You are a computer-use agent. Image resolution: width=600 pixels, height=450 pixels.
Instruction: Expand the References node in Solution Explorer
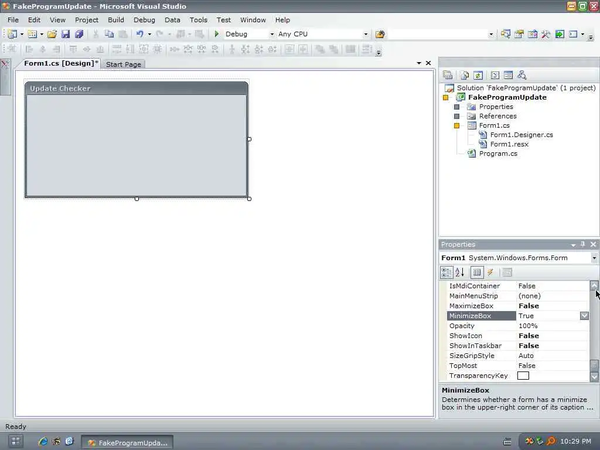456,116
